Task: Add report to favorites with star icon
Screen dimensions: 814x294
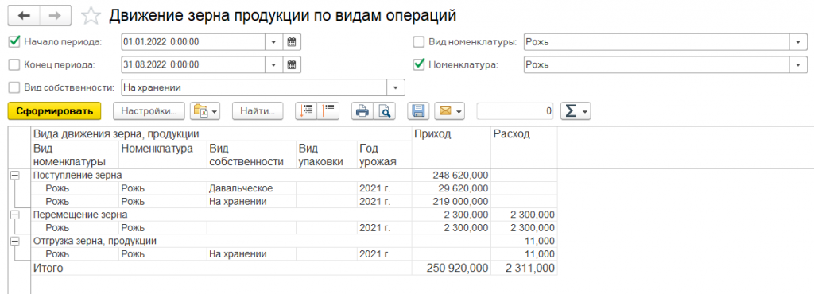Action: point(91,16)
